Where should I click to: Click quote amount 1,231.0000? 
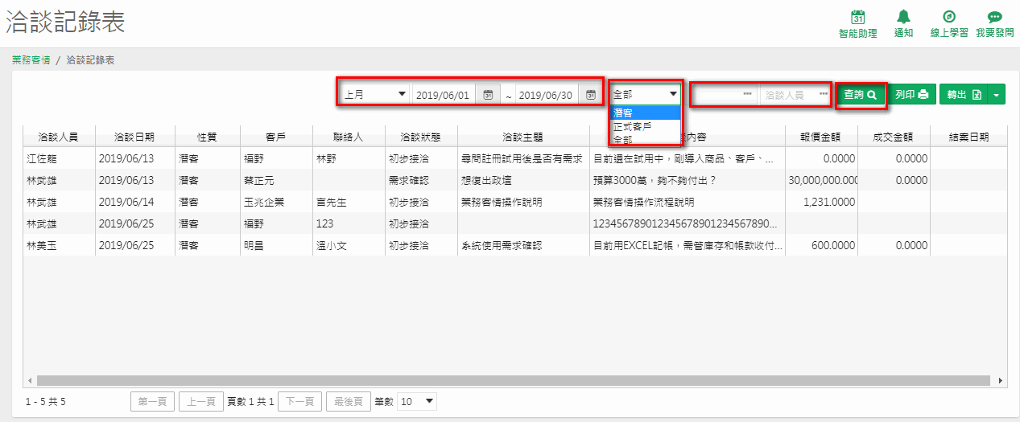(821, 203)
